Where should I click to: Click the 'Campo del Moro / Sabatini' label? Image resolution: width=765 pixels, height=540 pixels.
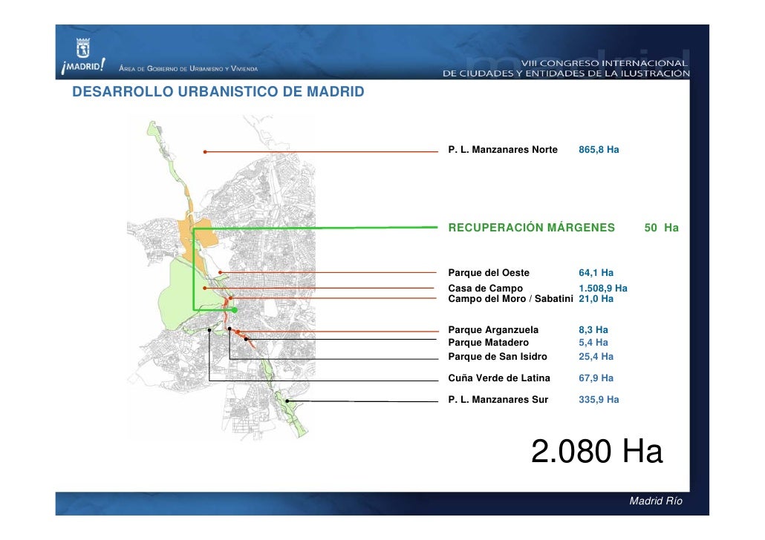click(510, 299)
